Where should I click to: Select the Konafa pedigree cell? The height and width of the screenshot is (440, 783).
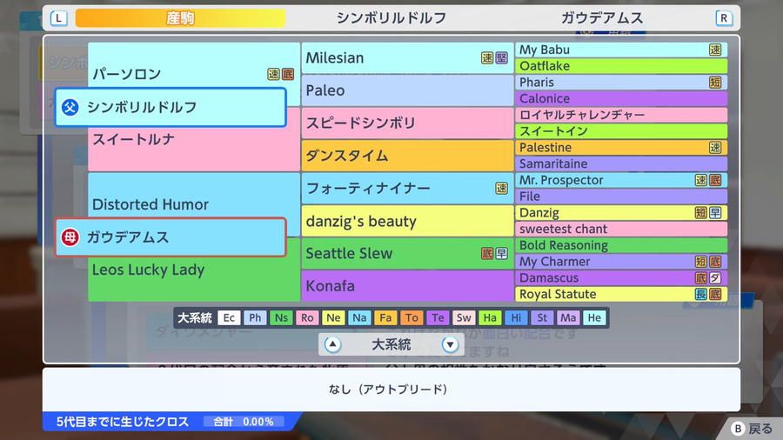click(x=407, y=286)
